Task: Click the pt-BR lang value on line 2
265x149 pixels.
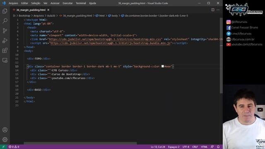Action: 47,24
